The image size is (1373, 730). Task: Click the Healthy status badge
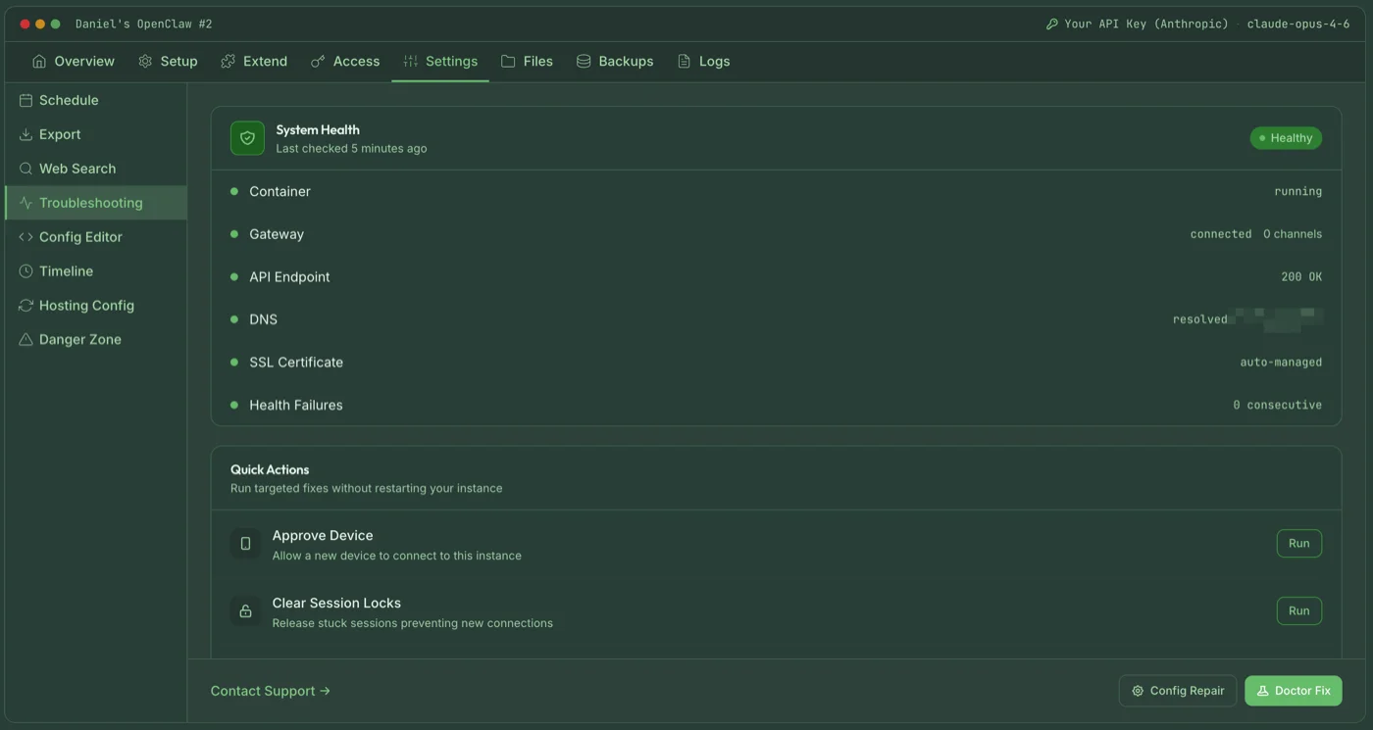click(x=1286, y=137)
